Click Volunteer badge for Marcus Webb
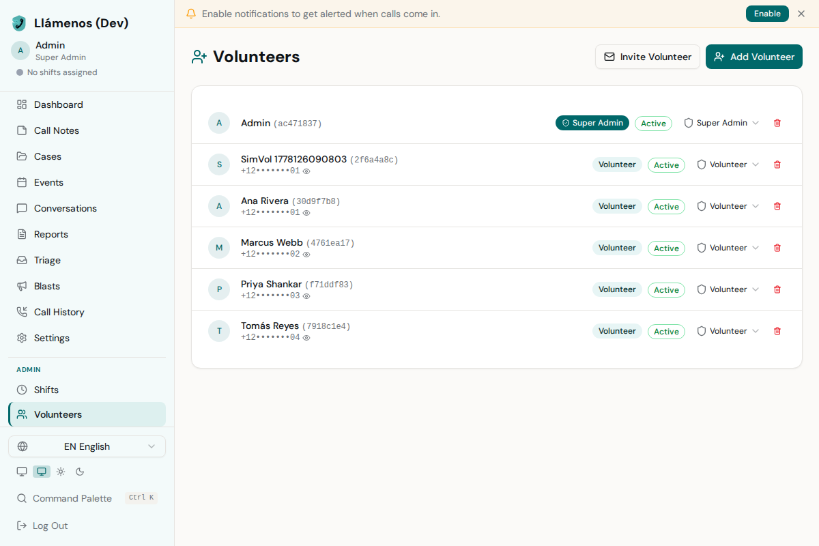 coord(617,248)
